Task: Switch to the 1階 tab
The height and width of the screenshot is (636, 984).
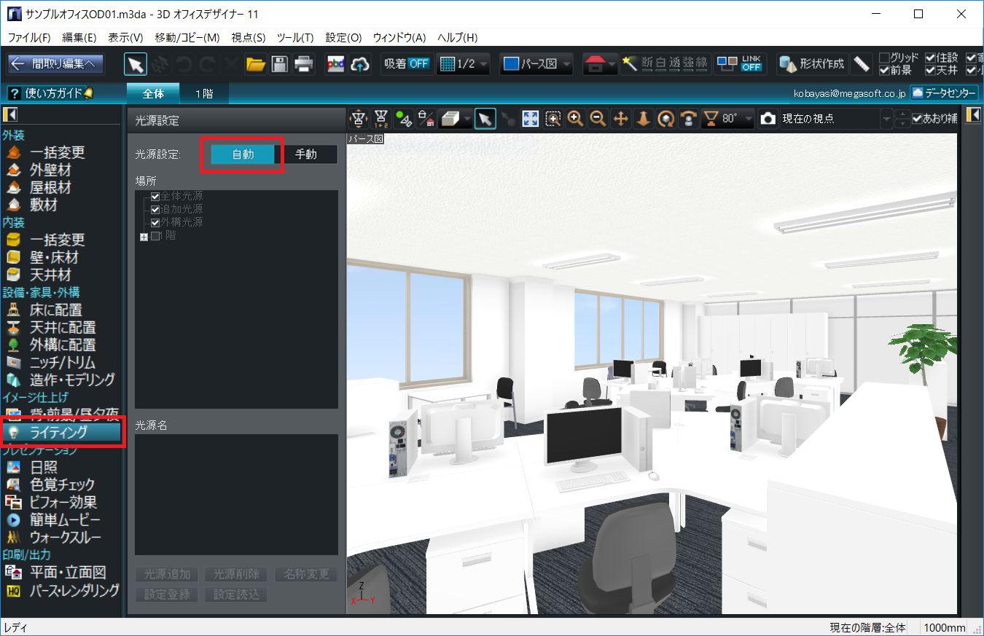Action: click(203, 93)
